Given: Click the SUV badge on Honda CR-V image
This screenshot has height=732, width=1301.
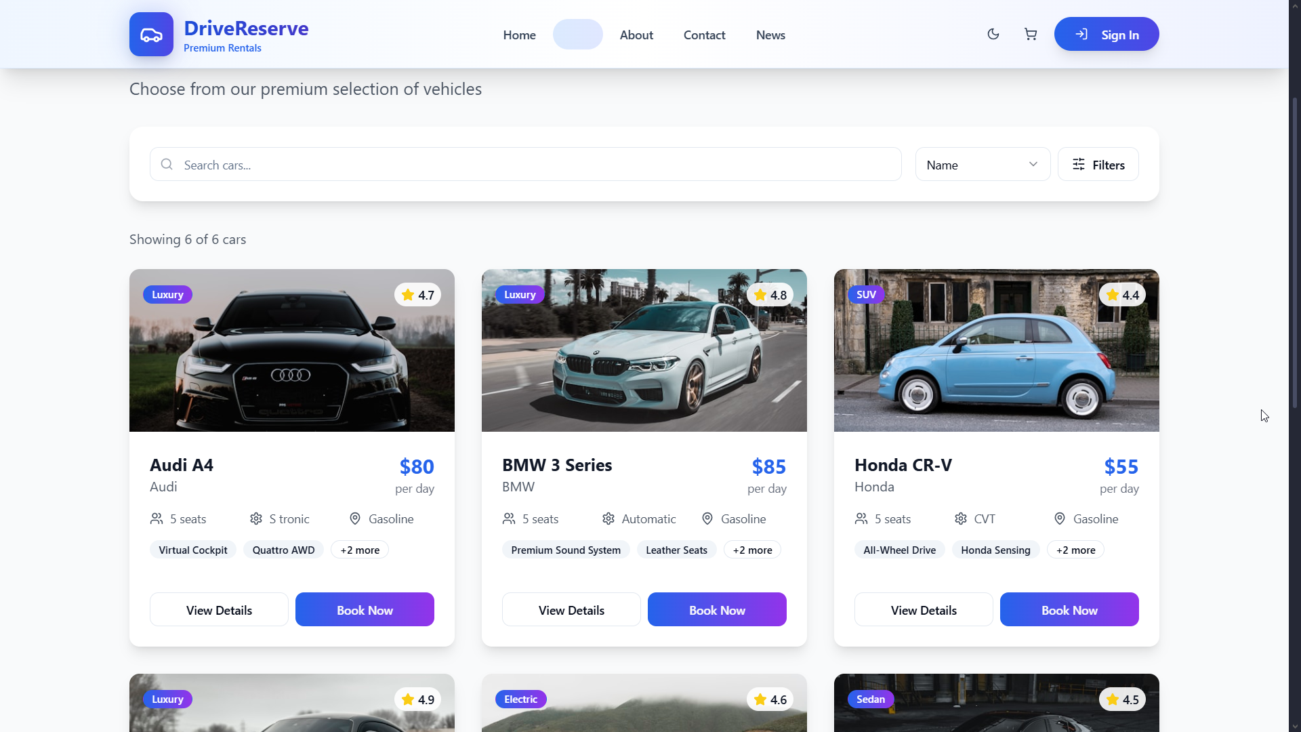Looking at the screenshot, I should (866, 295).
